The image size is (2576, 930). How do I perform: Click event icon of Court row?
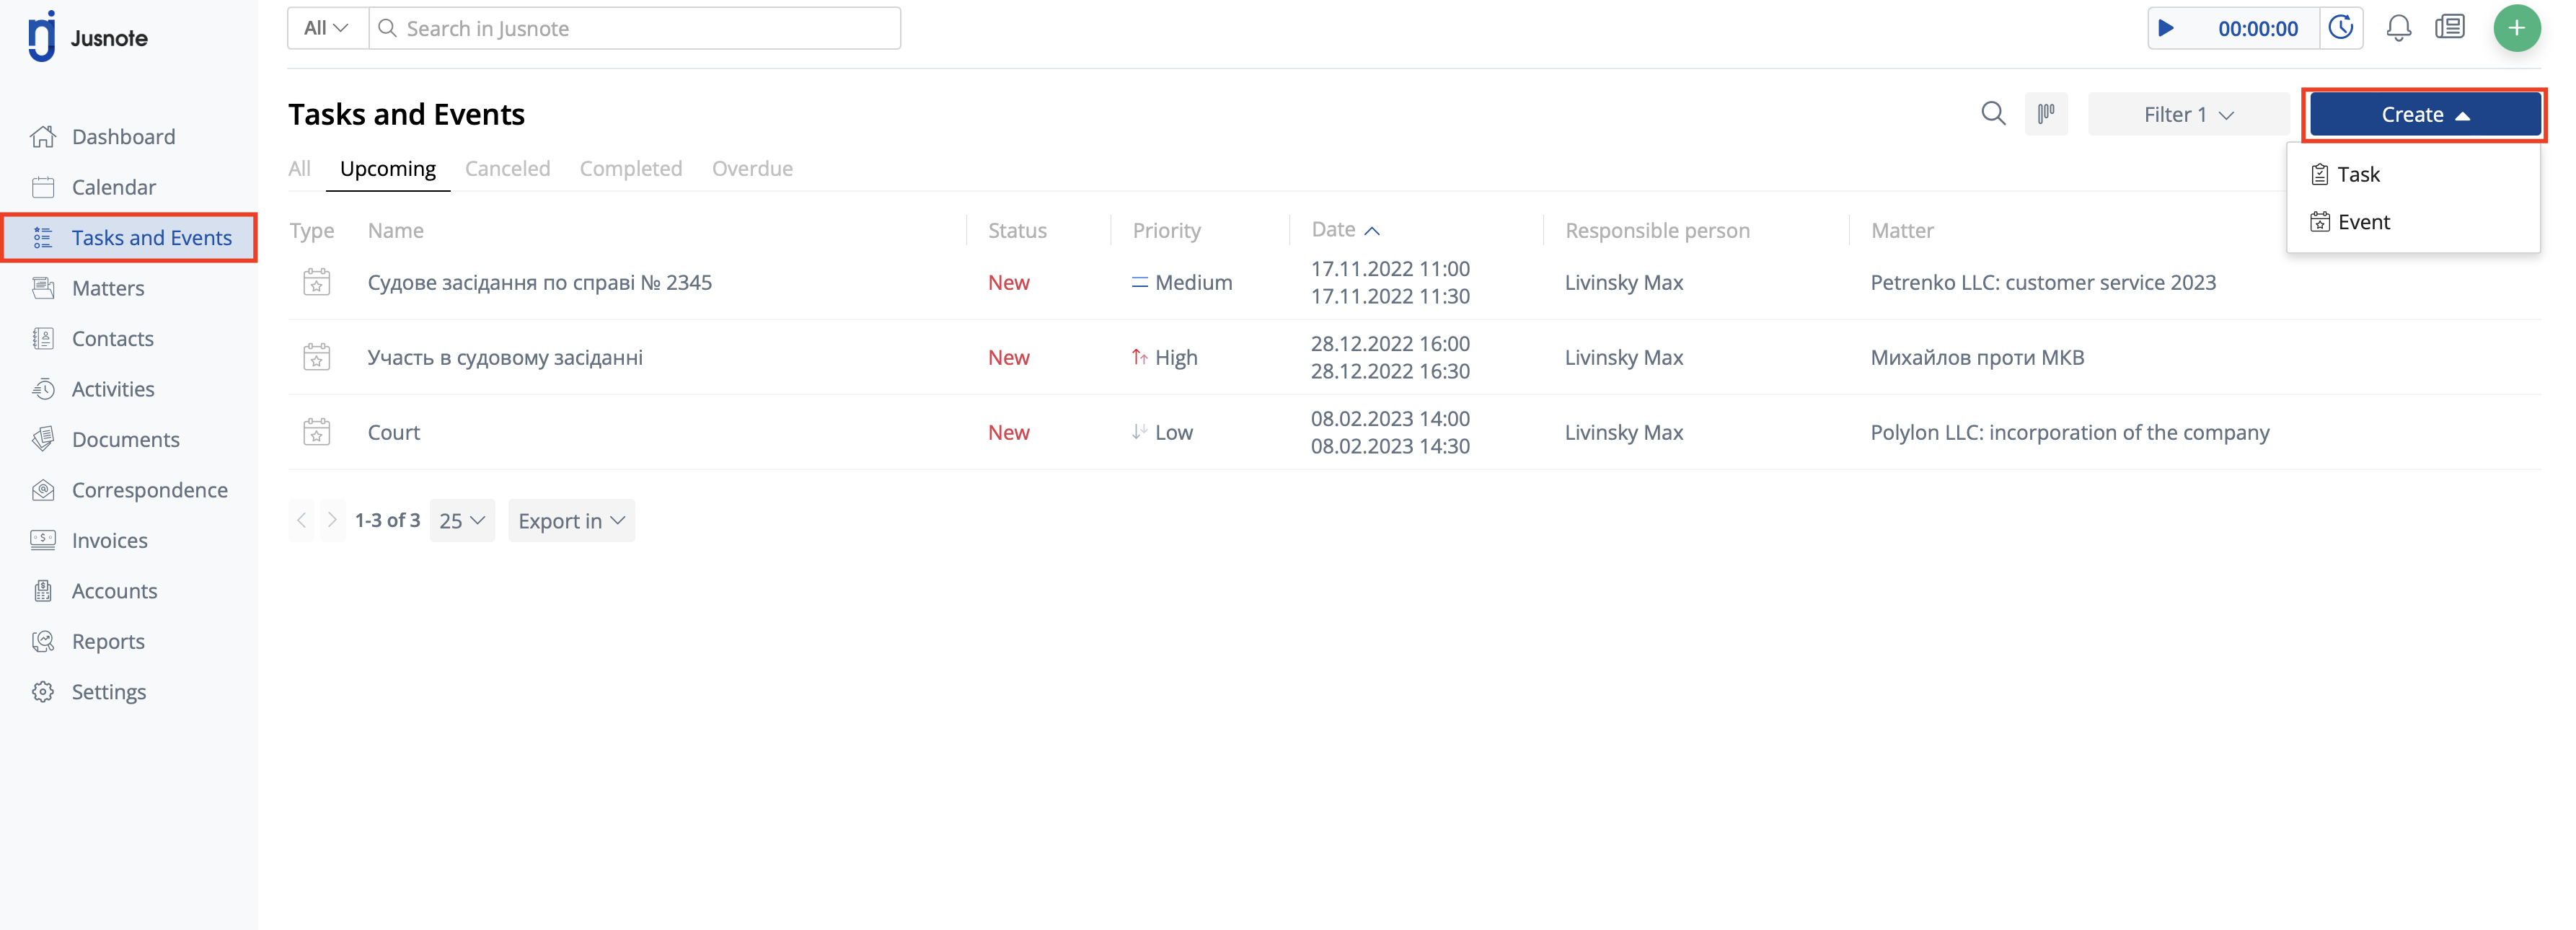pos(316,432)
